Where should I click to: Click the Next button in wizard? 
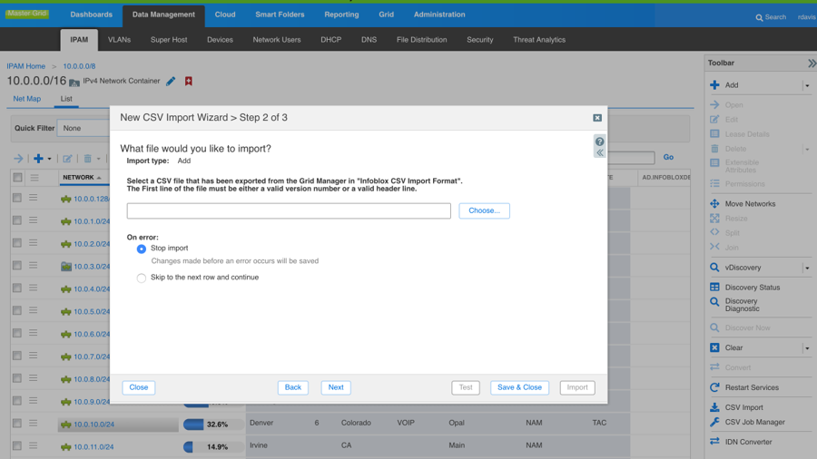[335, 387]
